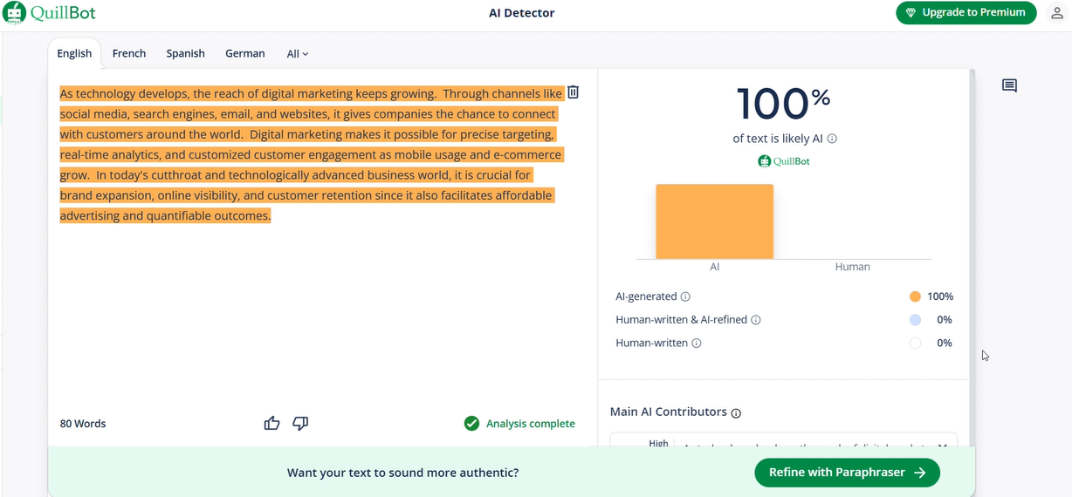1072x497 pixels.
Task: Click Upgrade to Premium button
Action: click(966, 12)
